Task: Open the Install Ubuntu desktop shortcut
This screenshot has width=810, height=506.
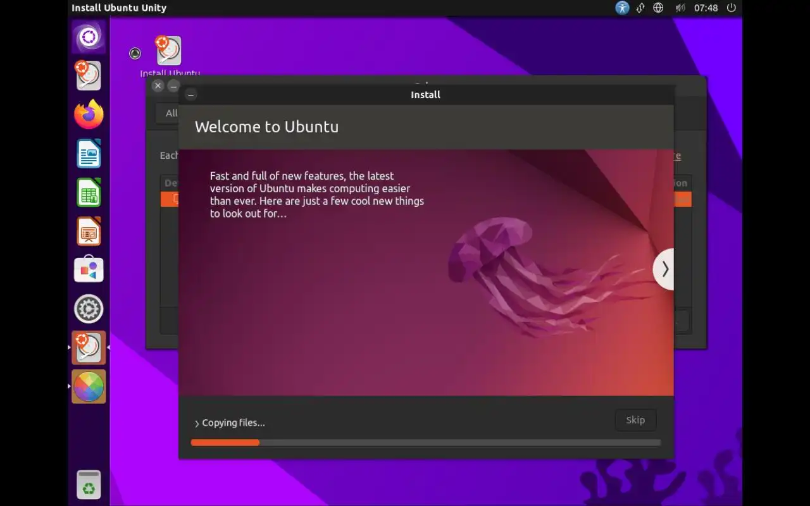Action: [x=169, y=56]
